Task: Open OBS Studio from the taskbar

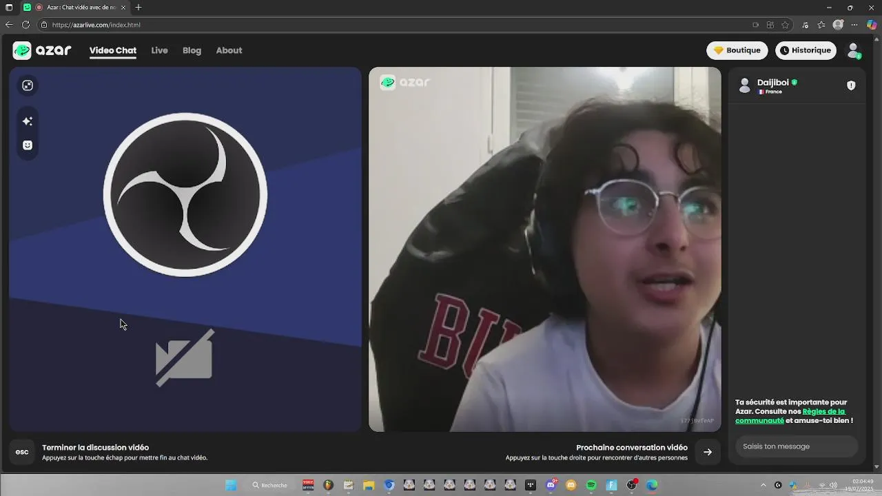Action: [x=631, y=485]
